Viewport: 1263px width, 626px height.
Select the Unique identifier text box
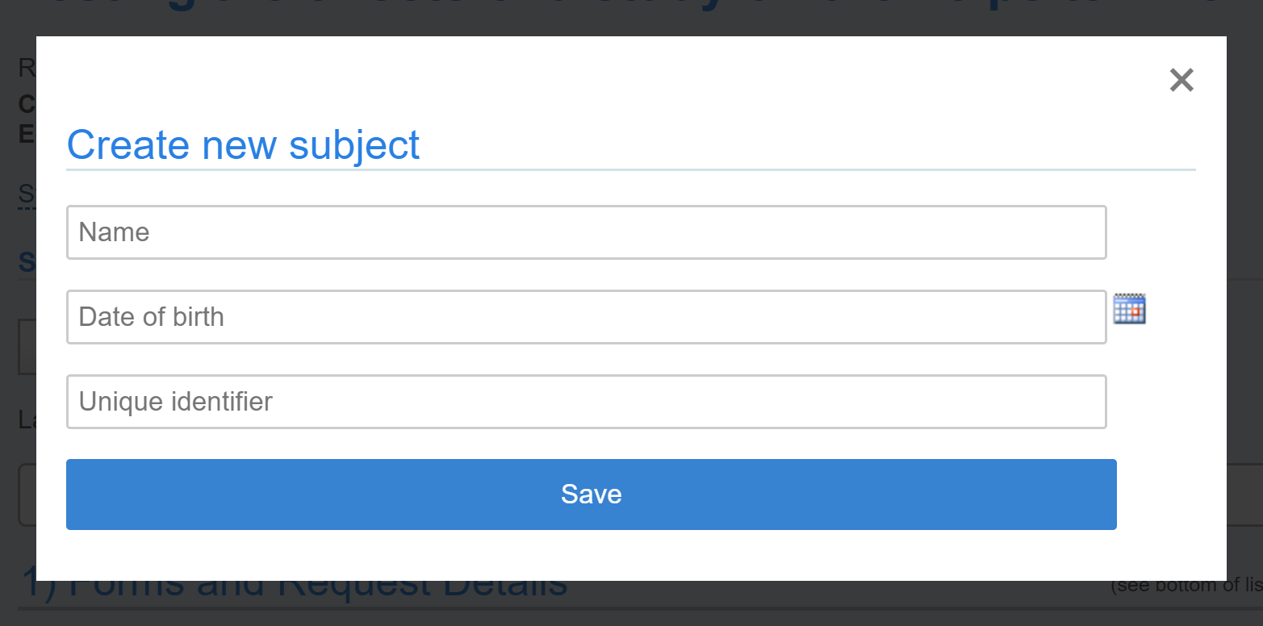pyautogui.click(x=586, y=402)
